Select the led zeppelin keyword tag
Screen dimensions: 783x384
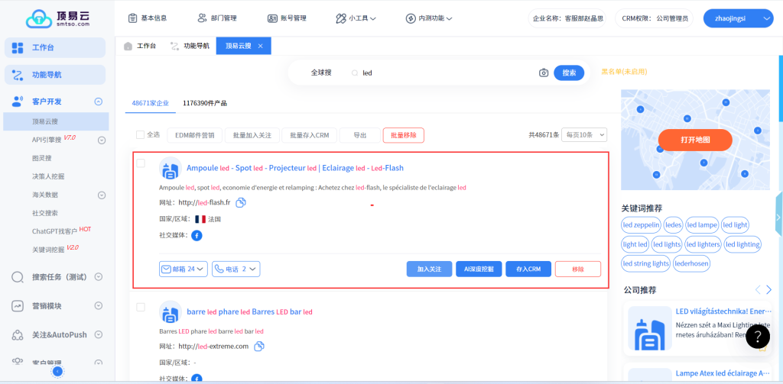pos(641,225)
